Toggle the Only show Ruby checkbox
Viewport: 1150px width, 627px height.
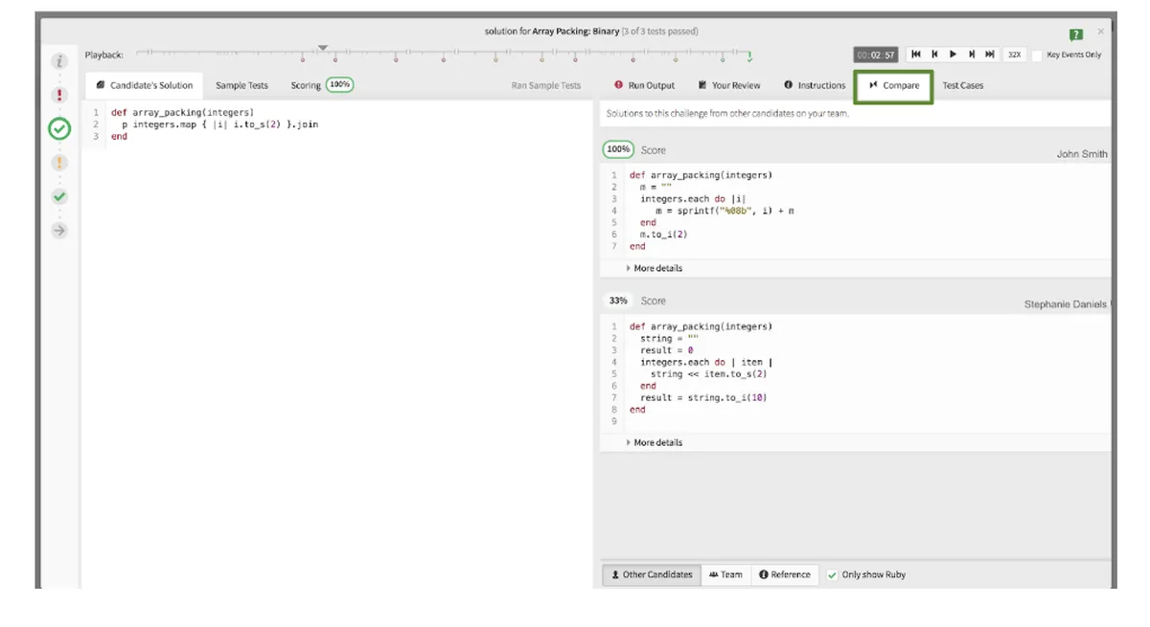[x=832, y=575]
